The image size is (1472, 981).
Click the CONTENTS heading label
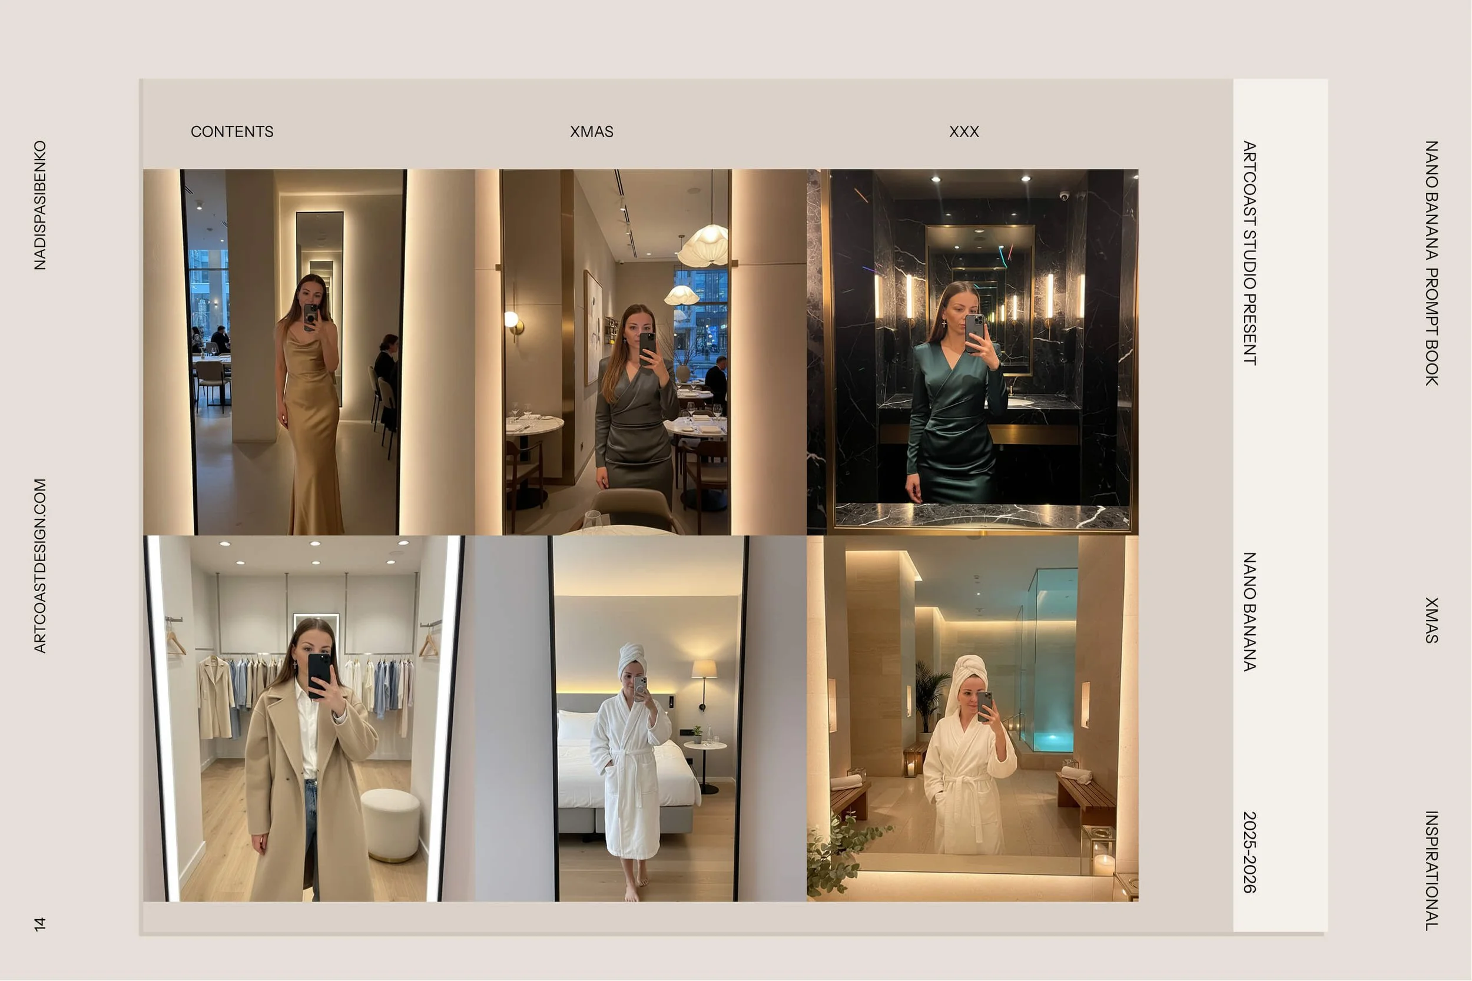click(x=231, y=131)
